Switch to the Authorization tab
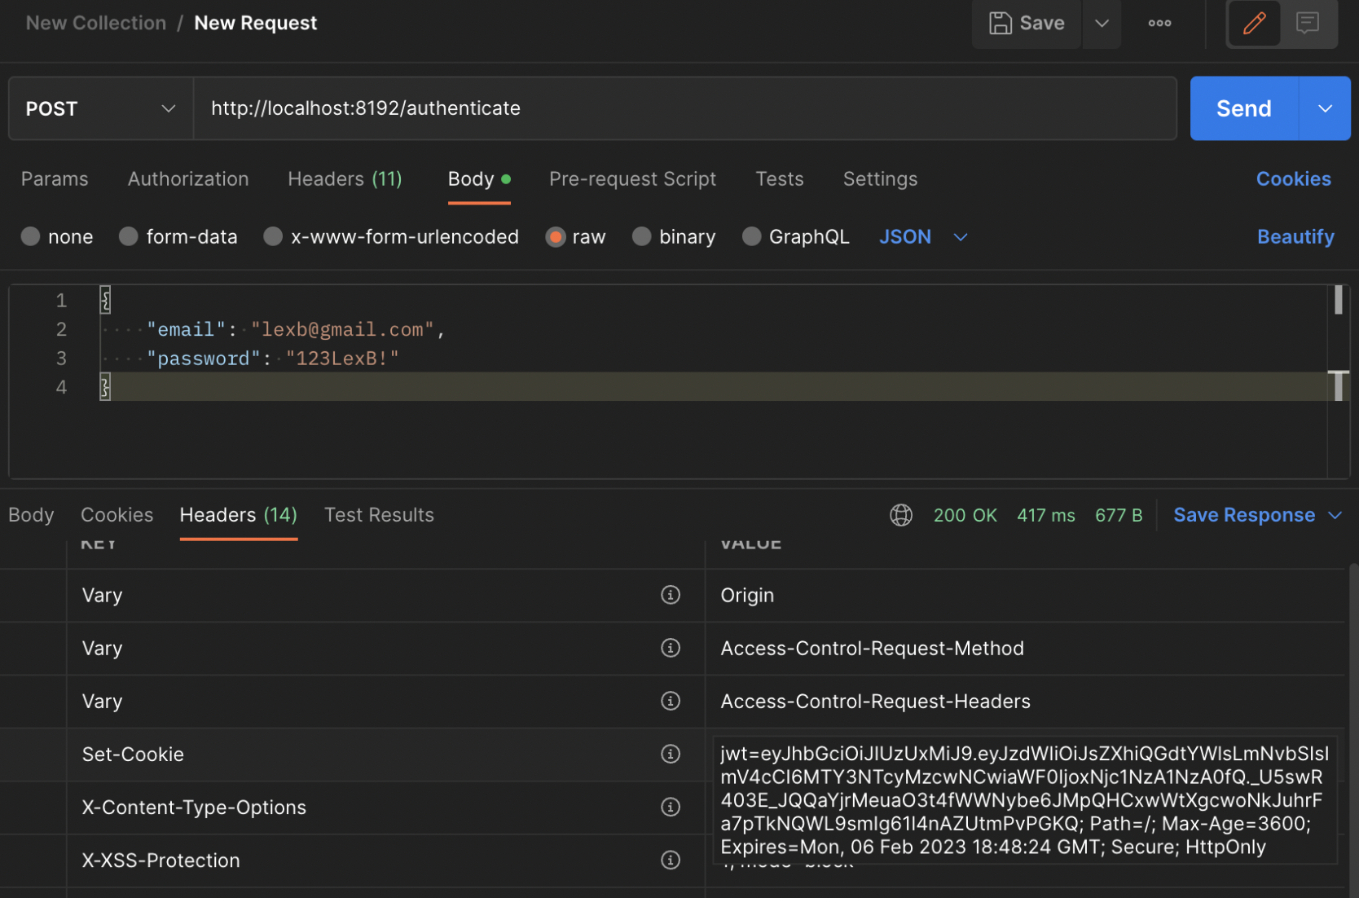This screenshot has width=1359, height=898. point(188,178)
